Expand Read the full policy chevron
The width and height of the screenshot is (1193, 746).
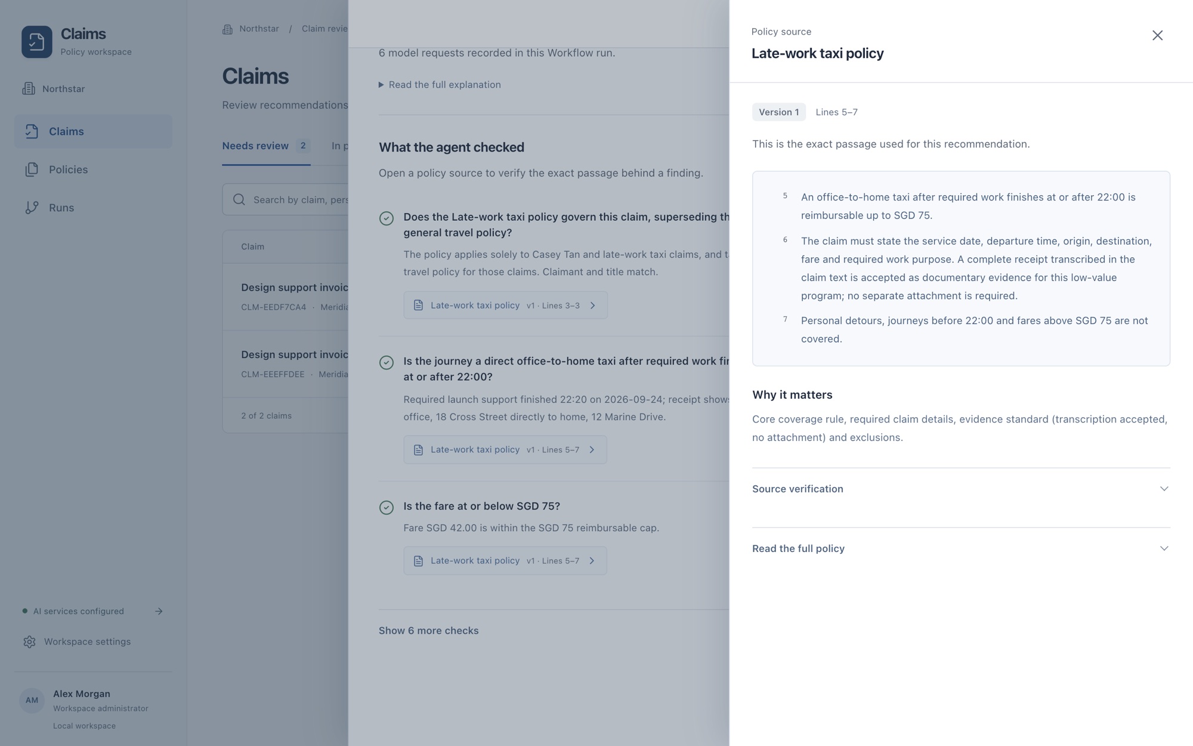[1164, 548]
